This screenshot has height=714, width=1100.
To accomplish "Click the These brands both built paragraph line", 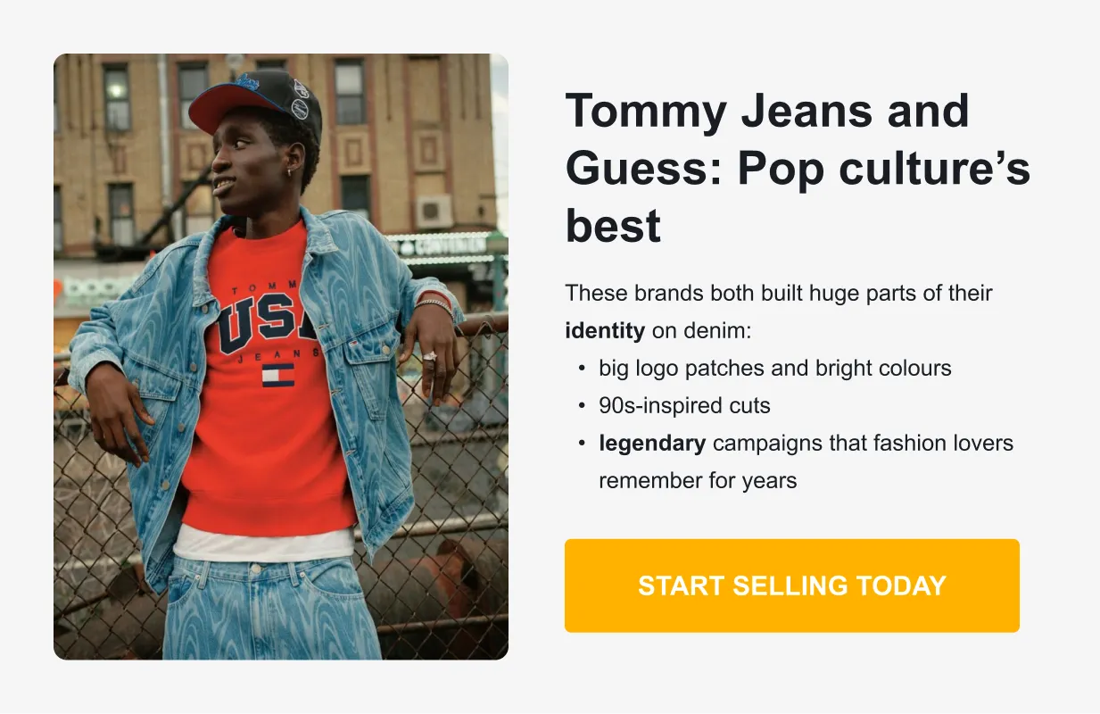I will (x=778, y=293).
